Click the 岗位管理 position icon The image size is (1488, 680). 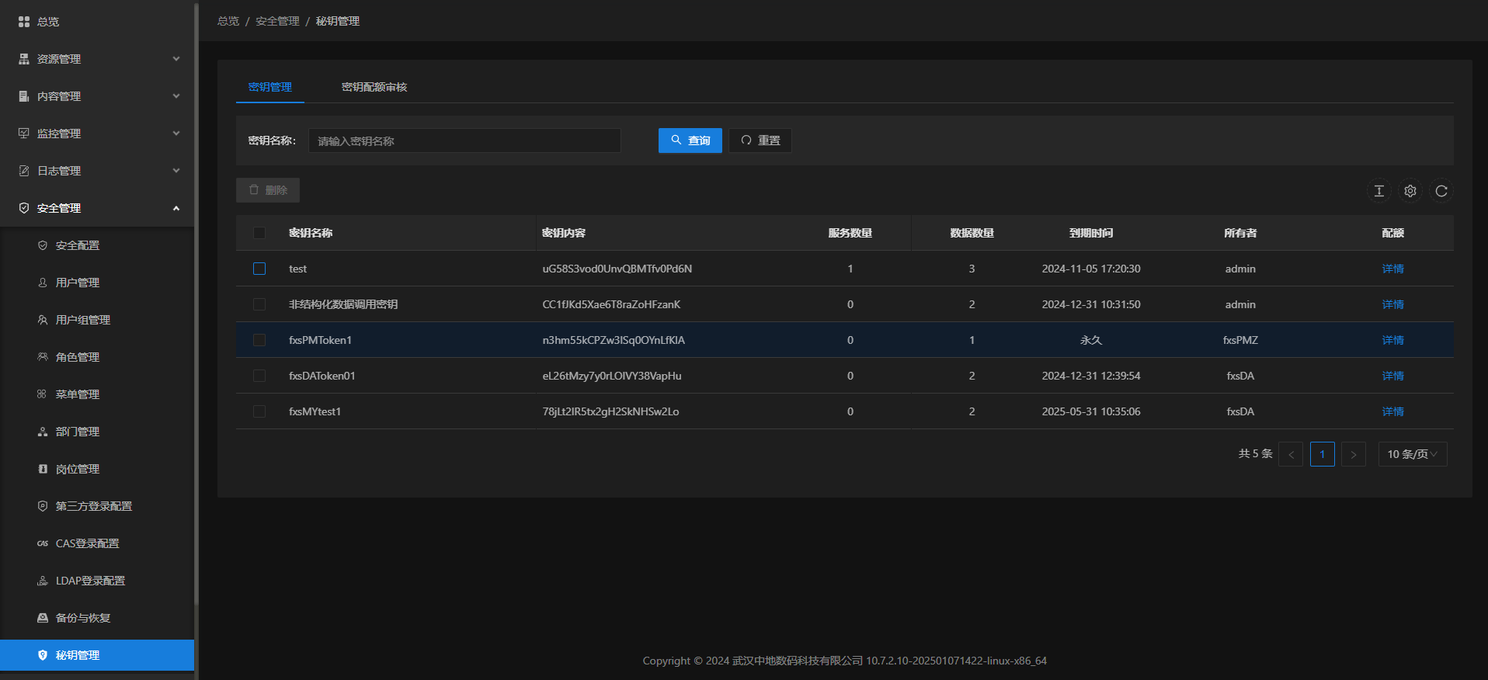point(43,469)
